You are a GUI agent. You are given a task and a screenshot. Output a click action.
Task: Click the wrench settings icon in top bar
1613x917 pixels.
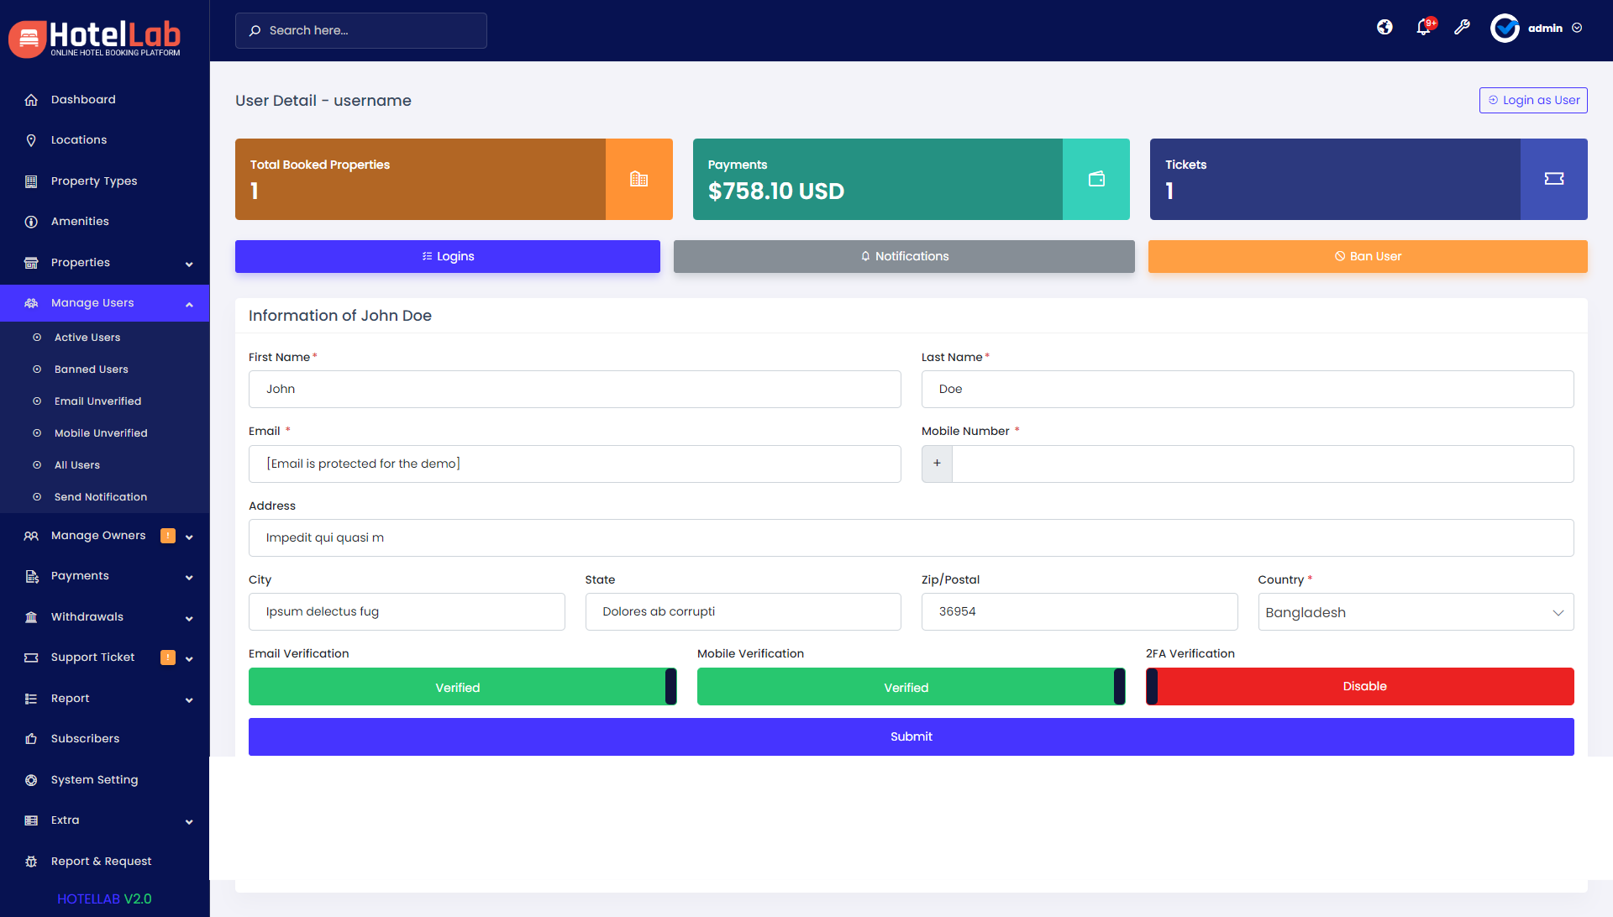[x=1462, y=28]
